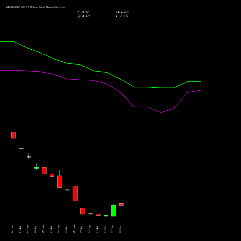Click the red candle for 26 Aug
The height and width of the screenshot is (241, 241).
(x=75, y=193)
